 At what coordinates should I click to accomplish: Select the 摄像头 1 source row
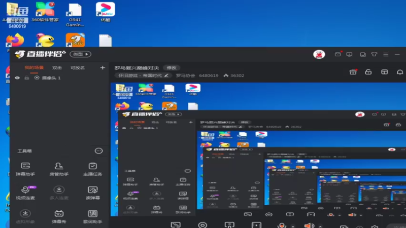(x=59, y=78)
